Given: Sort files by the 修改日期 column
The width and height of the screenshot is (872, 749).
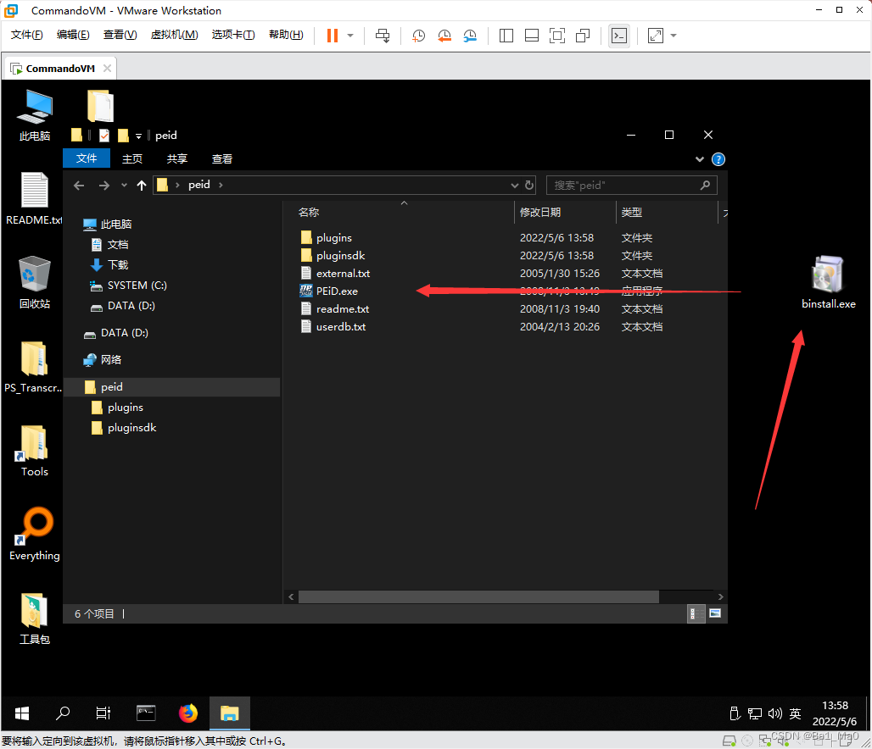Looking at the screenshot, I should 565,213.
